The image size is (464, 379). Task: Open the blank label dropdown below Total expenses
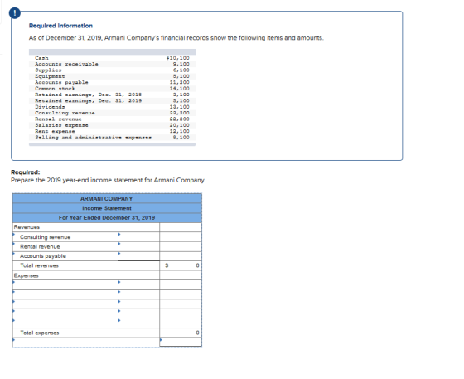(65, 343)
